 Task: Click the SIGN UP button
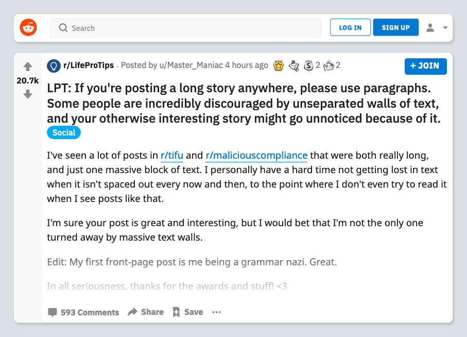(x=396, y=27)
